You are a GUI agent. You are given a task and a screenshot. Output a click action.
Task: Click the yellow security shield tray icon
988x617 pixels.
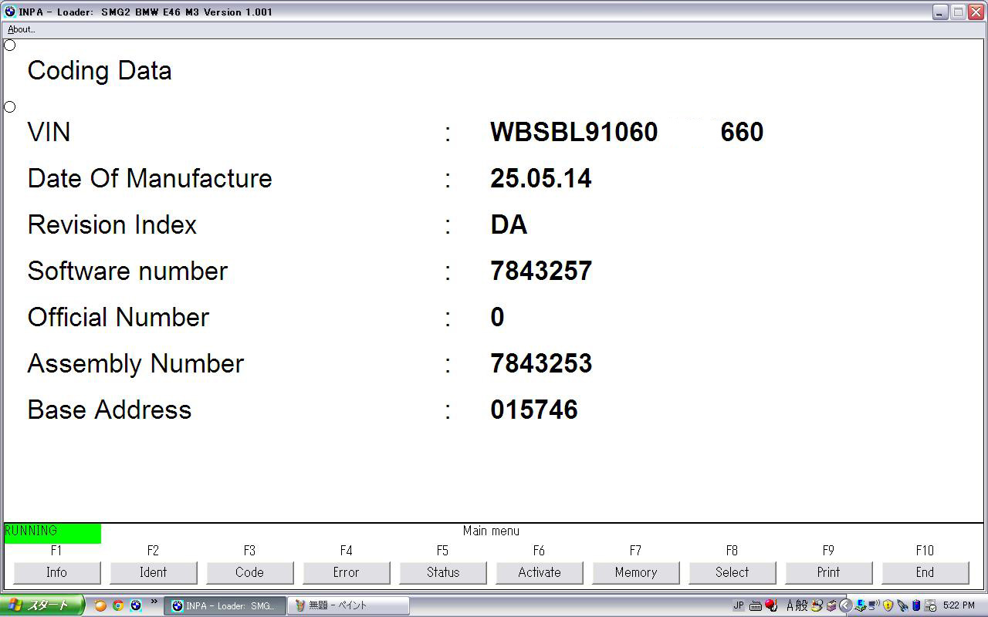coord(888,605)
